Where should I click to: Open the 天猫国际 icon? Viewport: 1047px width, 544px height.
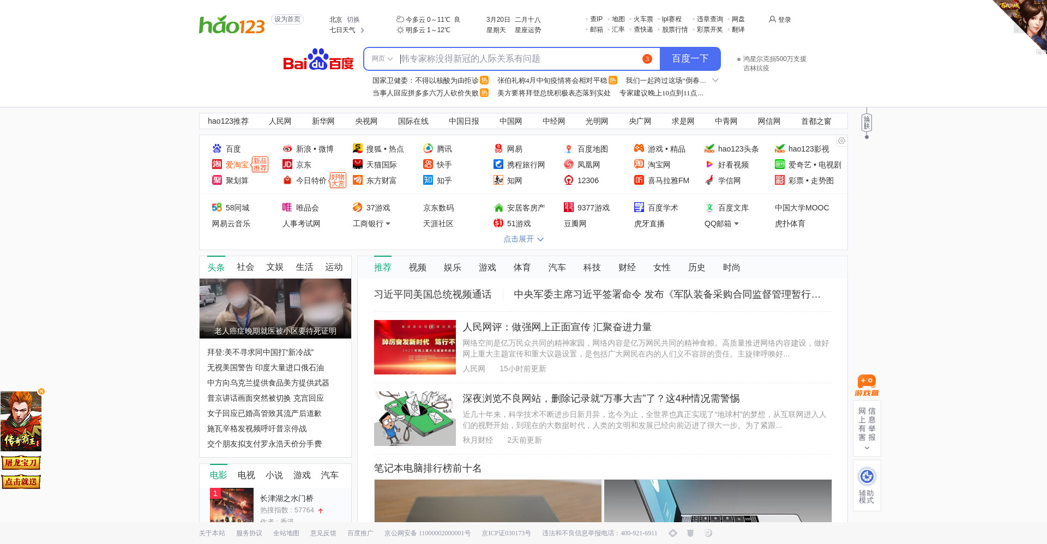click(x=358, y=165)
